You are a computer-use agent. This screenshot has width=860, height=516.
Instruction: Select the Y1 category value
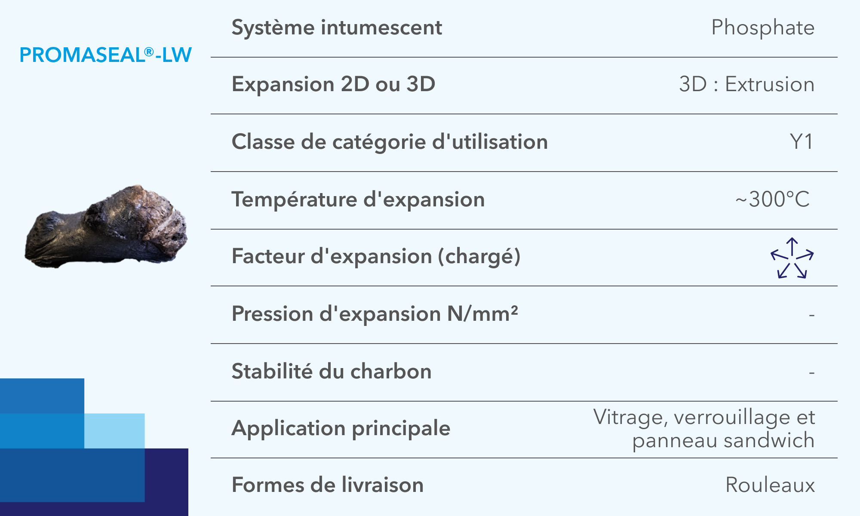(x=802, y=142)
